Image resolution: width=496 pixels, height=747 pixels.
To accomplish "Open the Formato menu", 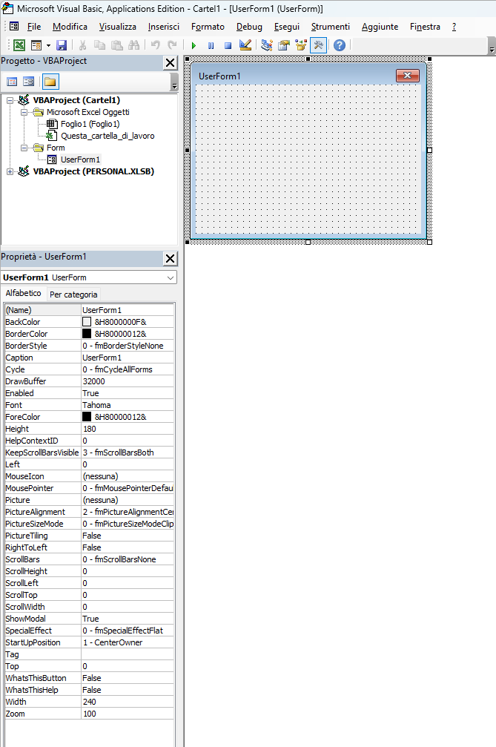I will coord(208,27).
